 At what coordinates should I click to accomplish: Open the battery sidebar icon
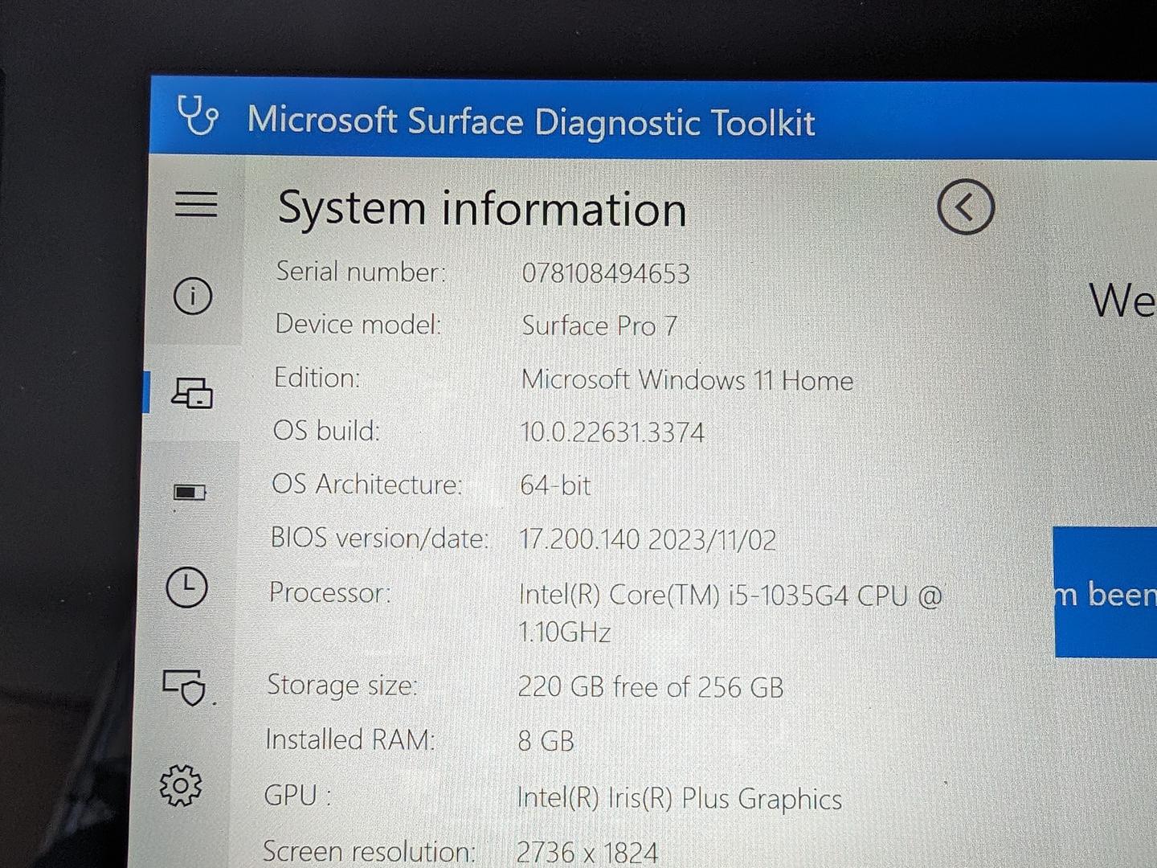point(190,491)
